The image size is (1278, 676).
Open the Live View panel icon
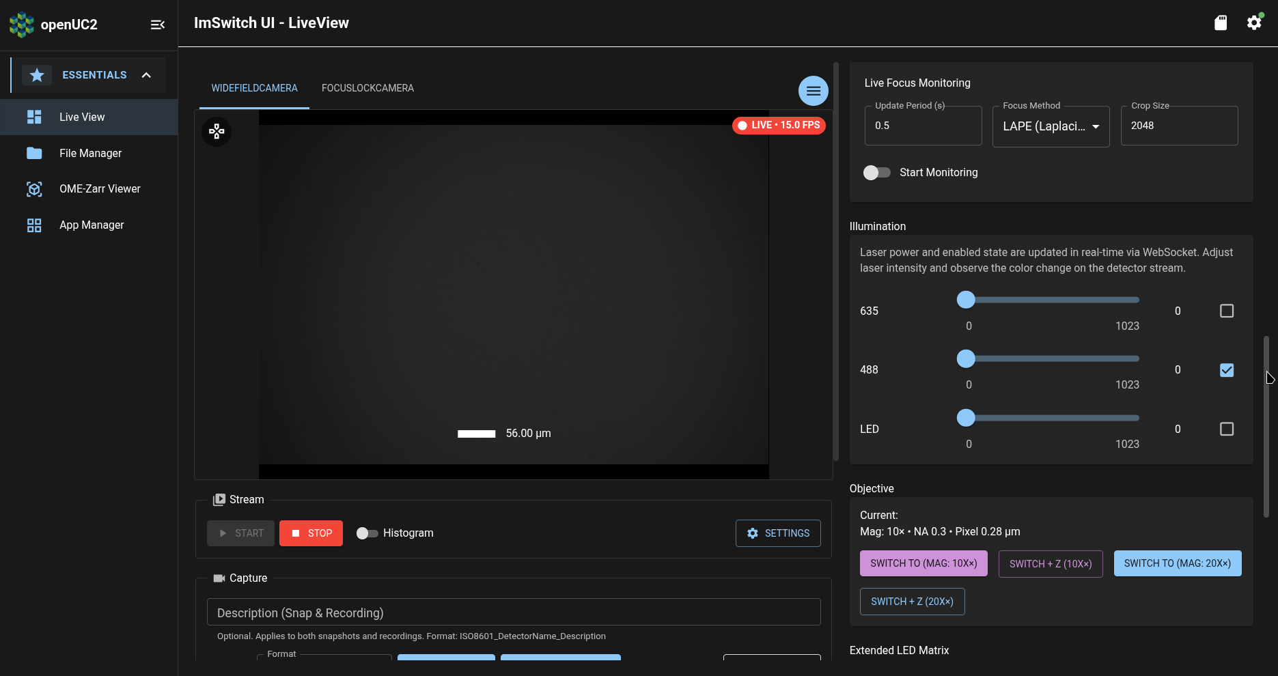pyautogui.click(x=34, y=117)
